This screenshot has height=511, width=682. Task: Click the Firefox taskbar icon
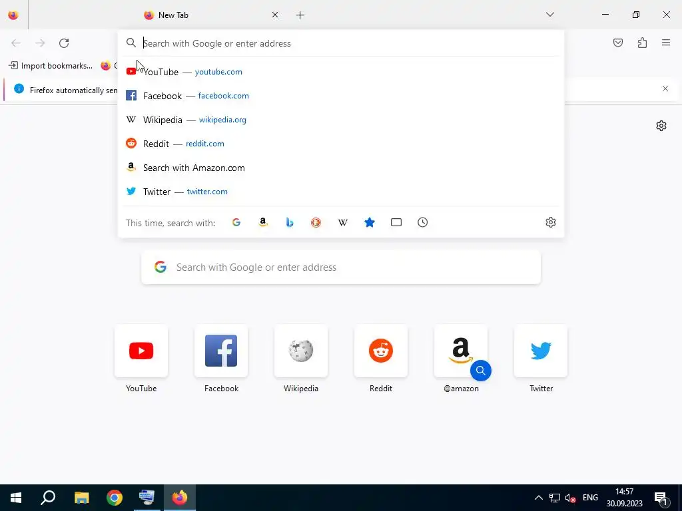[180, 498]
